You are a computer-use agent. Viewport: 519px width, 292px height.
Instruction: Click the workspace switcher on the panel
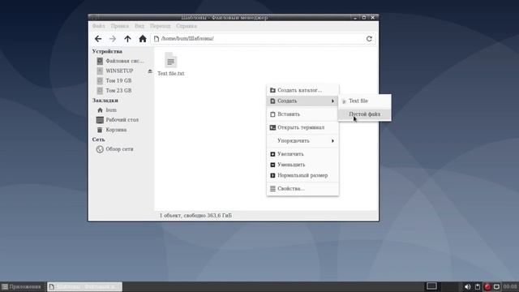tap(431, 286)
